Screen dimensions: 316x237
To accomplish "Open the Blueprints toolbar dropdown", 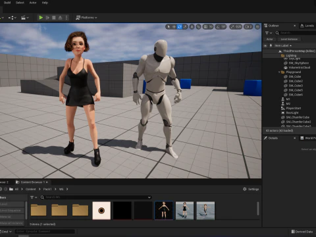I will click(13, 18).
